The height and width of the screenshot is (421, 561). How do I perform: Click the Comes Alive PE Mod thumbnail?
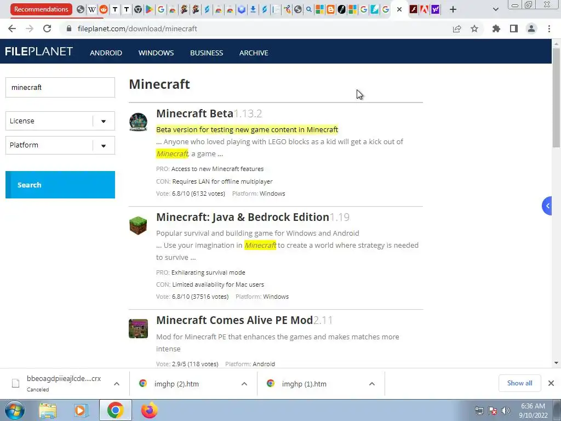(x=138, y=329)
